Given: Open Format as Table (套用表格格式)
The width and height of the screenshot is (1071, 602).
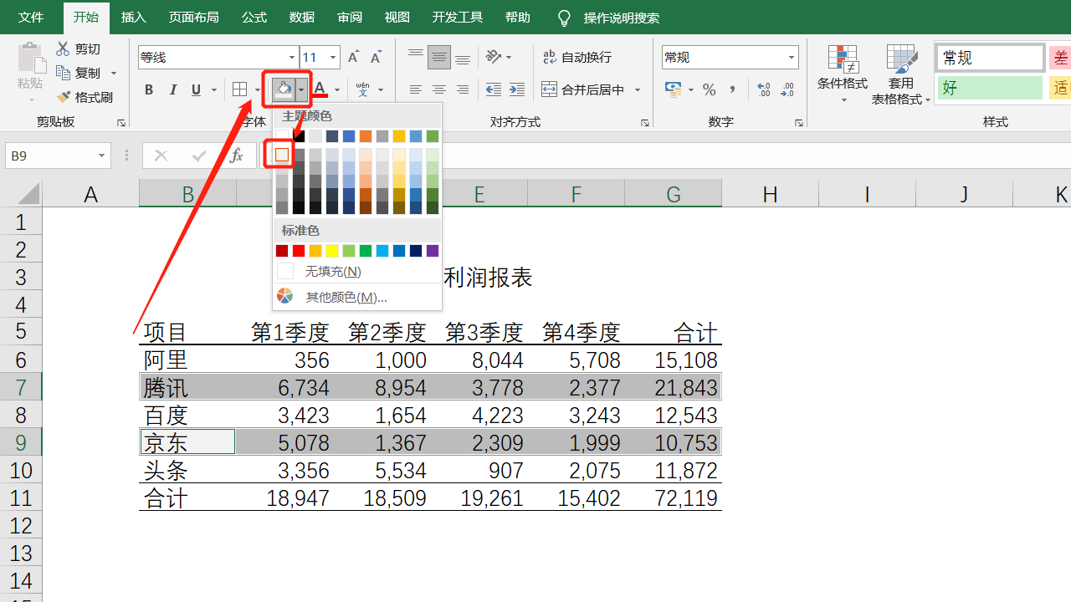Looking at the screenshot, I should [x=901, y=74].
